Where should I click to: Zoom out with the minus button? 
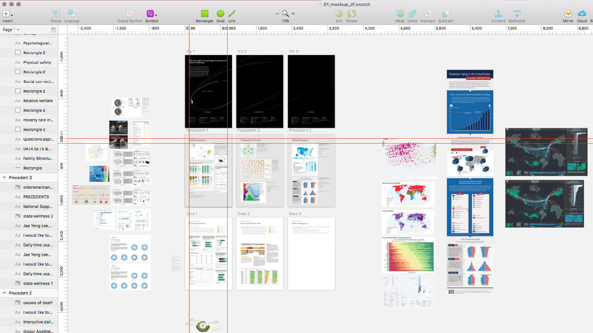[277, 14]
